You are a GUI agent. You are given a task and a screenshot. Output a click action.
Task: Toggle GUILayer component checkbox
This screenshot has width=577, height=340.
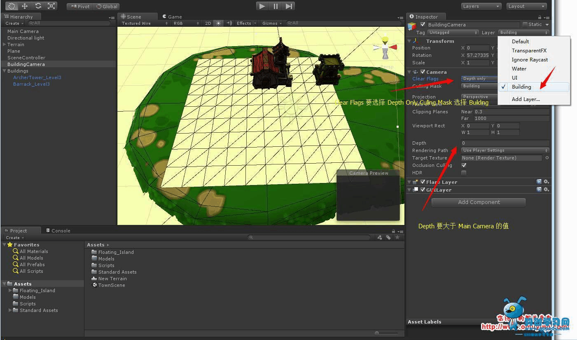pyautogui.click(x=423, y=190)
